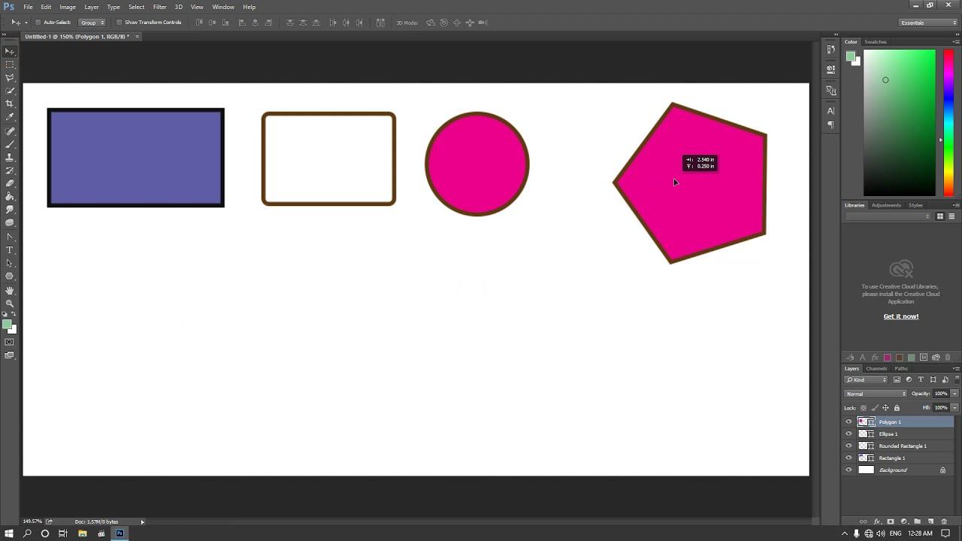Viewport: 962px width, 541px height.
Task: Select the Eraser tool
Action: tap(10, 183)
